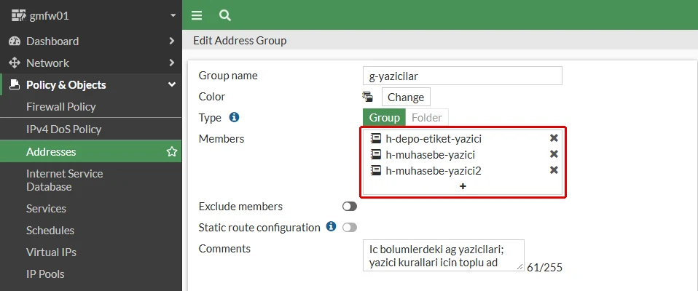Click the Static route configuration info icon
Image resolution: width=698 pixels, height=291 pixels.
click(331, 226)
